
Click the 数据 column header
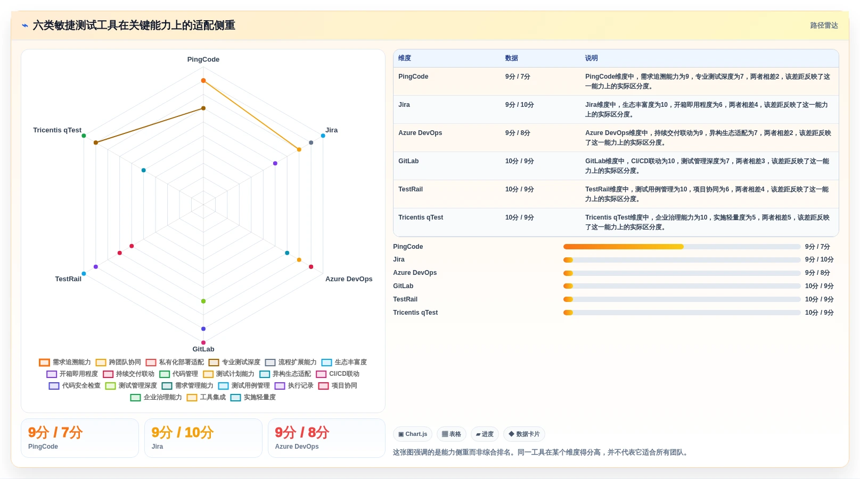(512, 58)
